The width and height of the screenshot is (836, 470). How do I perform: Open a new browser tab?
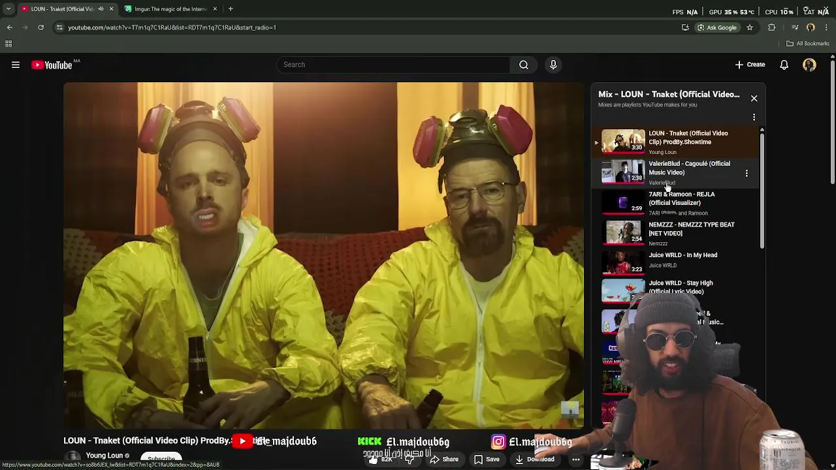(x=231, y=9)
